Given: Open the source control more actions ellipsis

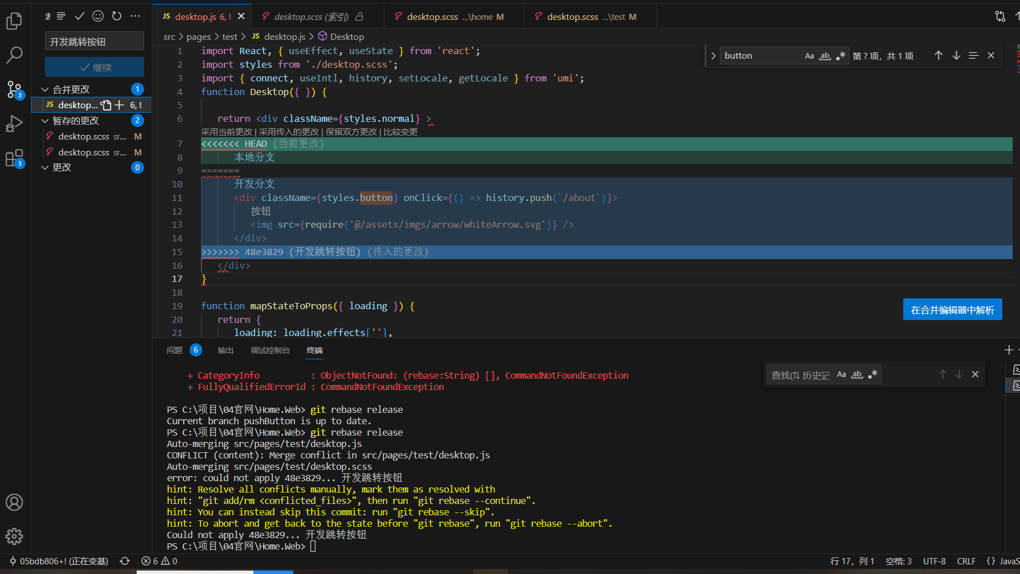Looking at the screenshot, I should point(135,16).
